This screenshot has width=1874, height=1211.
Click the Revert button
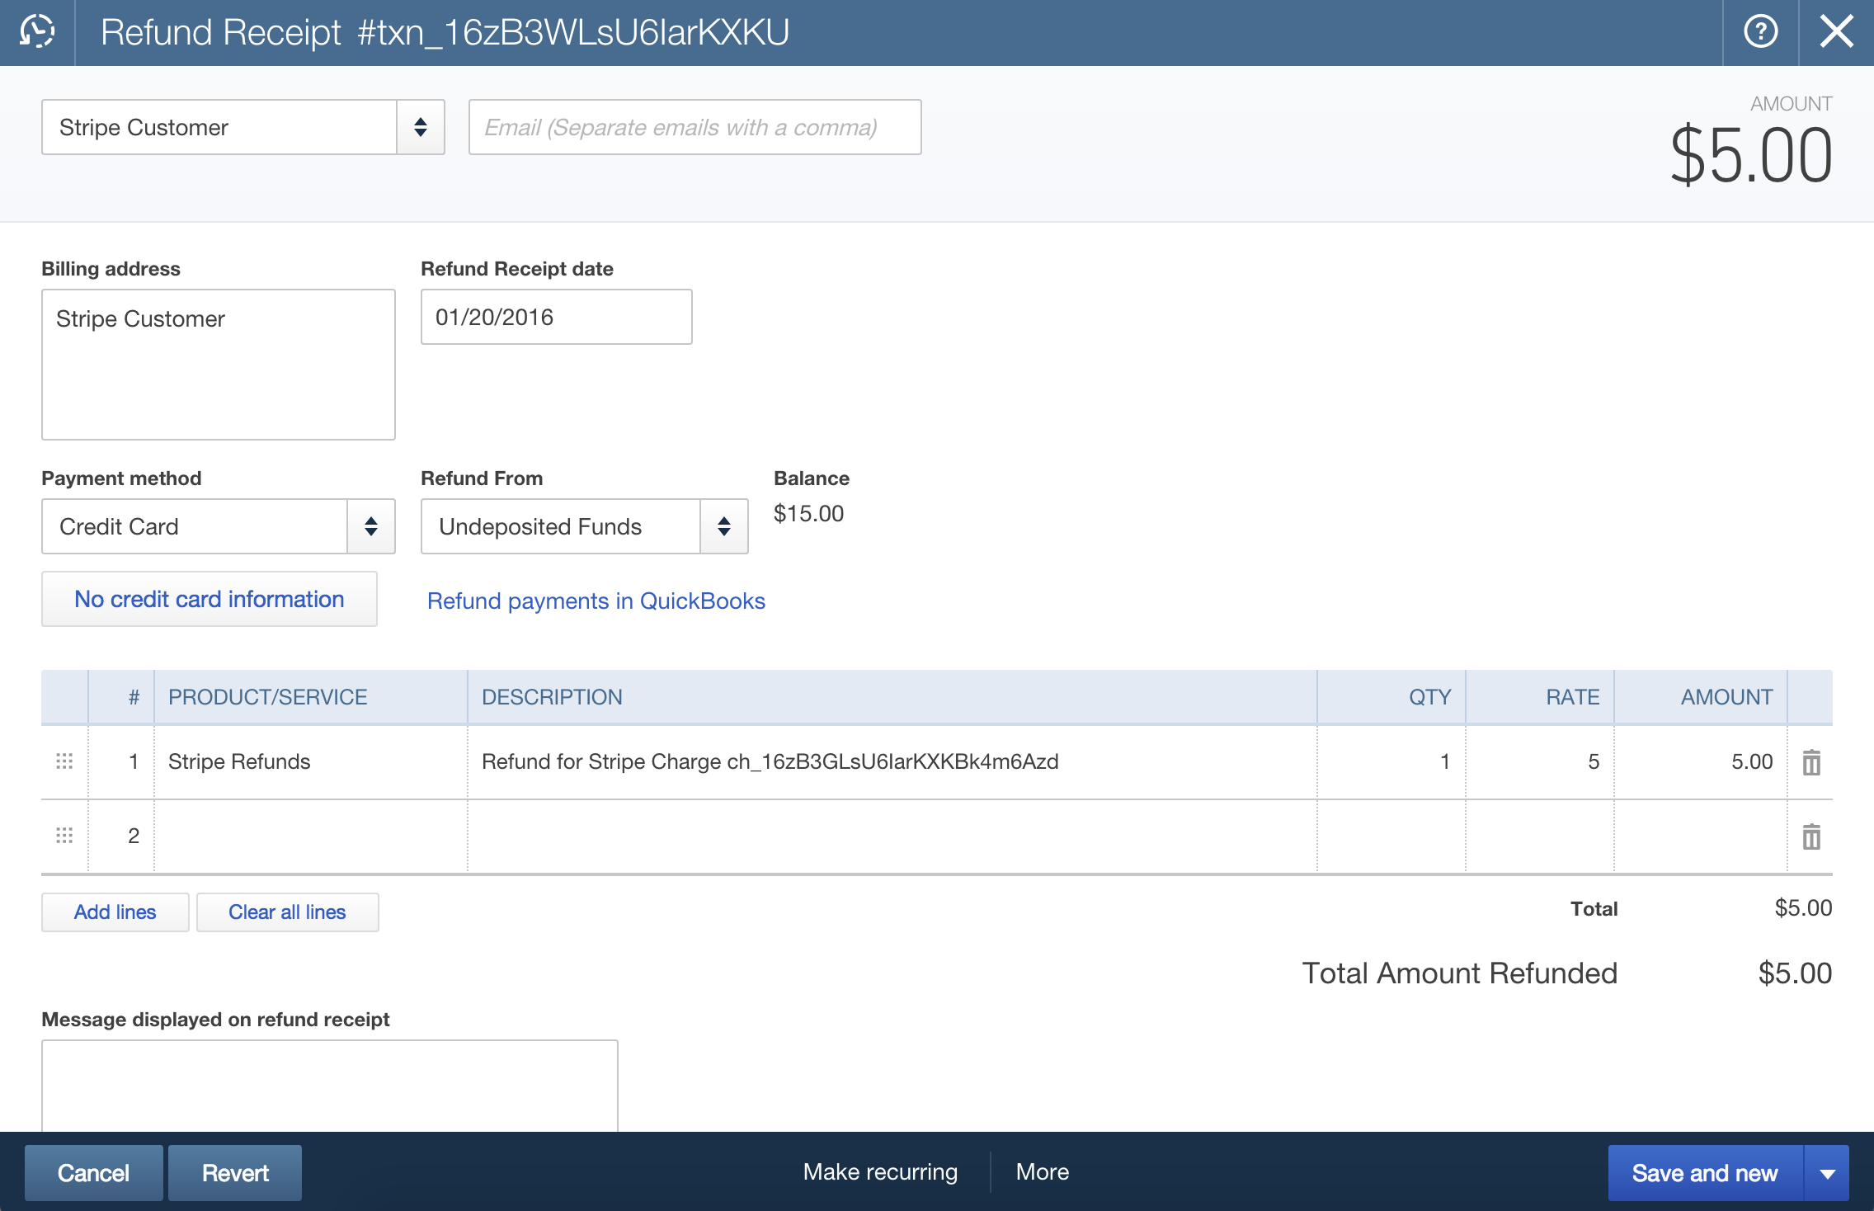click(x=235, y=1173)
